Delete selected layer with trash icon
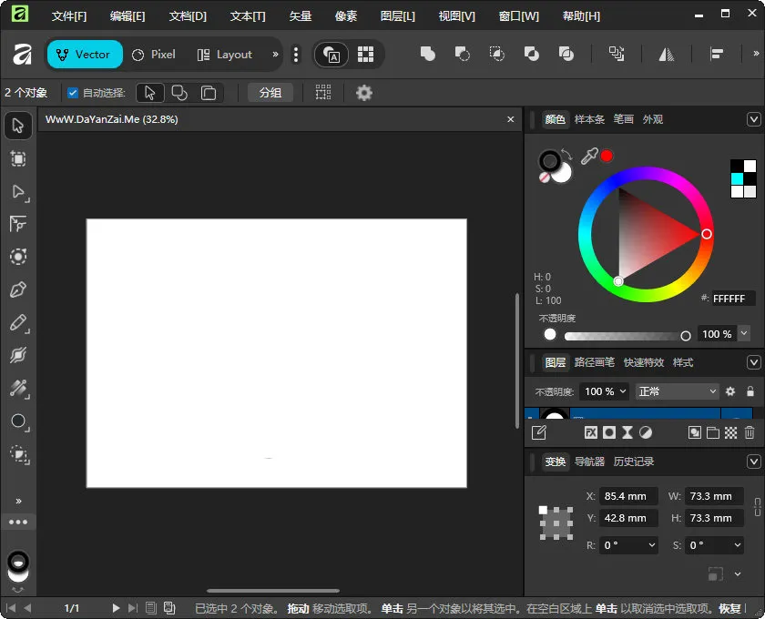Viewport: 765px width, 619px height. pyautogui.click(x=749, y=432)
